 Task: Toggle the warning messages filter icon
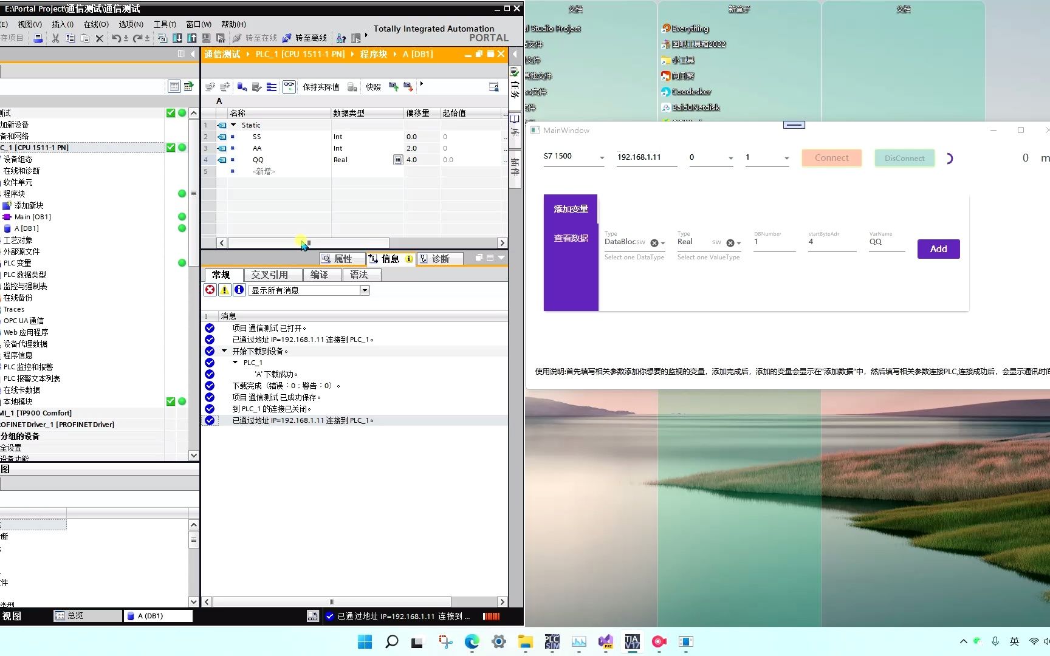[224, 290]
